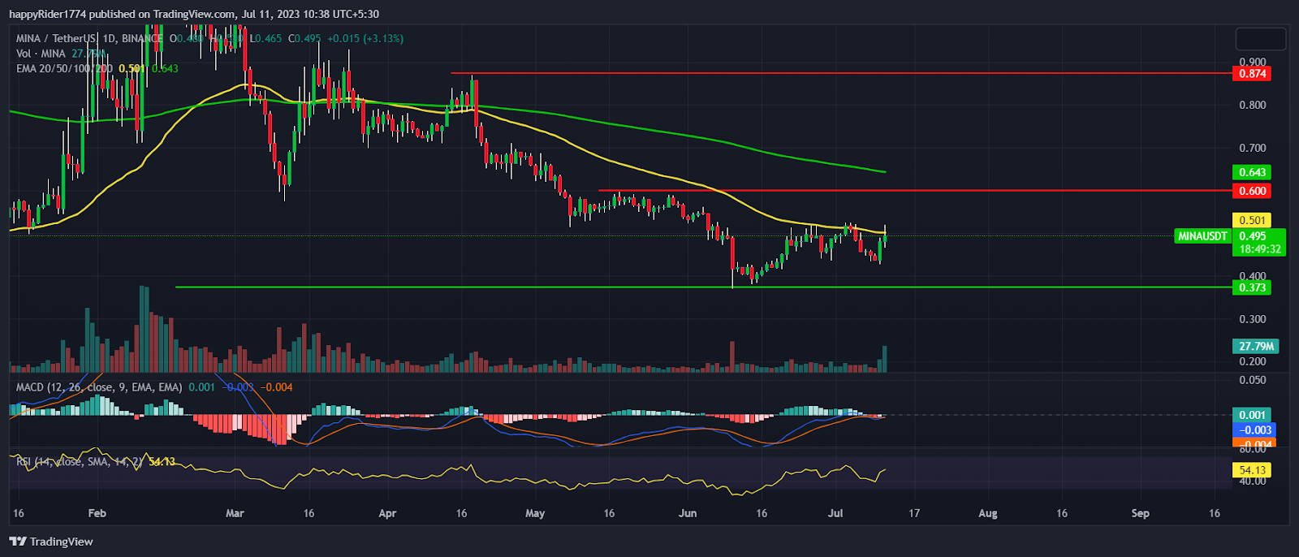The width and height of the screenshot is (1299, 557).
Task: Click the blue -0.003 MACD label
Action: pyautogui.click(x=1253, y=430)
